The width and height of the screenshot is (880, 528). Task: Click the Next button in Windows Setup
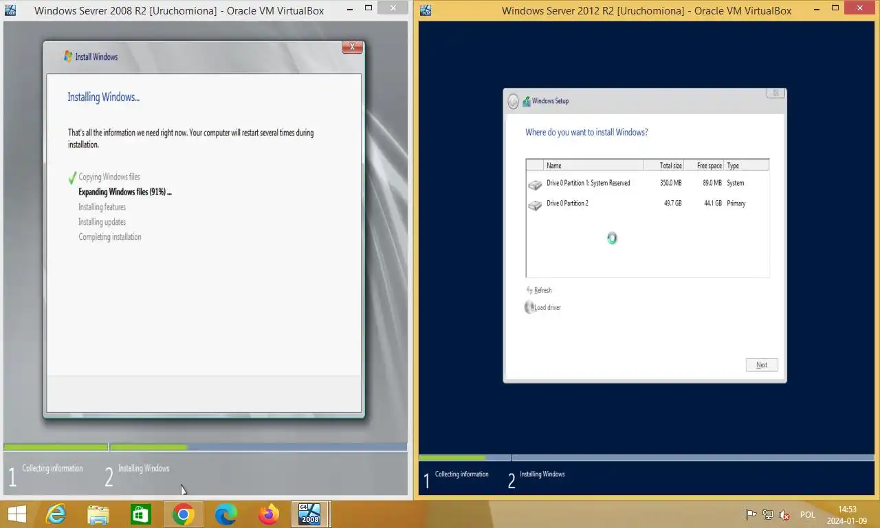coord(762,365)
